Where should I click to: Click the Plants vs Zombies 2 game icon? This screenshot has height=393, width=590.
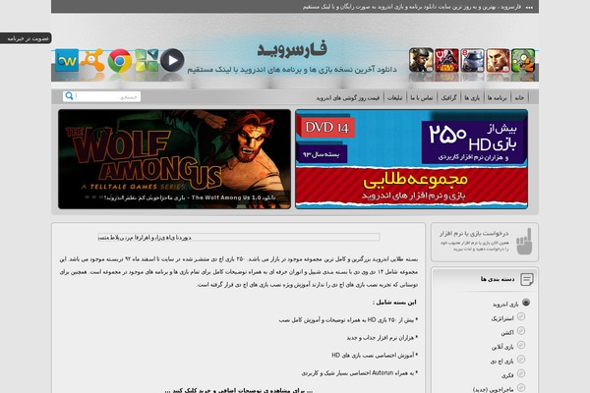523,60
